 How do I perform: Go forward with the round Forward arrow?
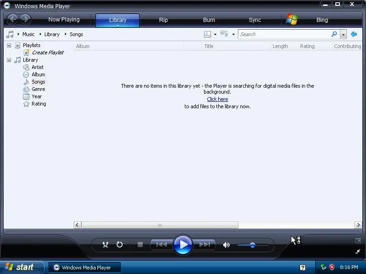[26, 19]
